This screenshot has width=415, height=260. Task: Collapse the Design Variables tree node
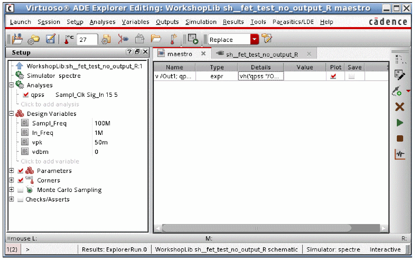(11, 113)
